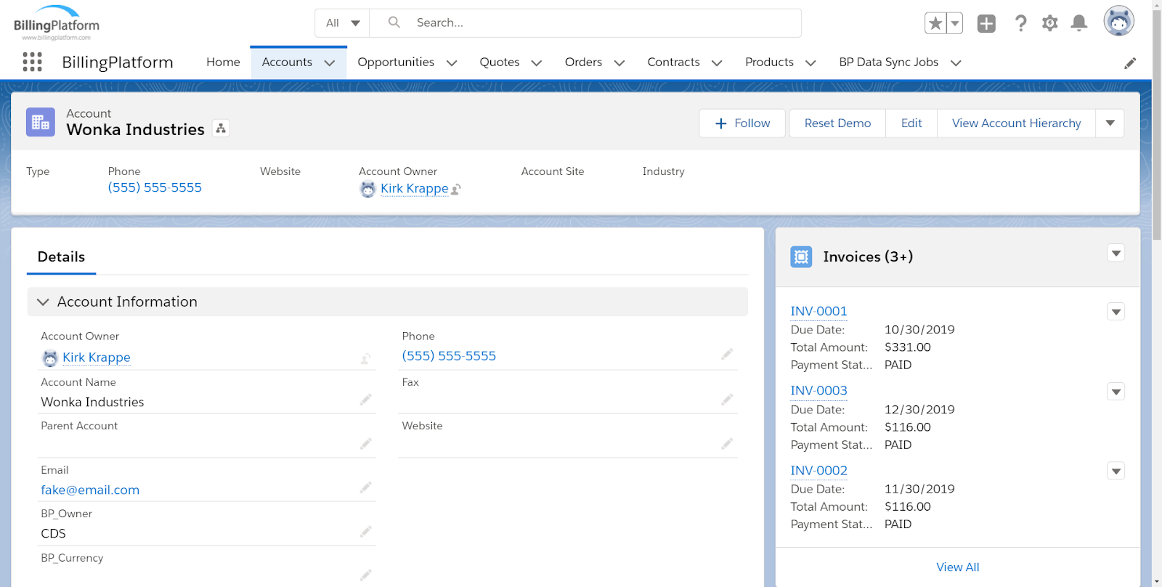Edit the Email field pencil icon

point(366,487)
